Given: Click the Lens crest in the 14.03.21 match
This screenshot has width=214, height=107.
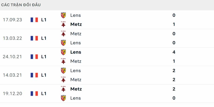Looking at the screenshot, I should tap(63, 70).
